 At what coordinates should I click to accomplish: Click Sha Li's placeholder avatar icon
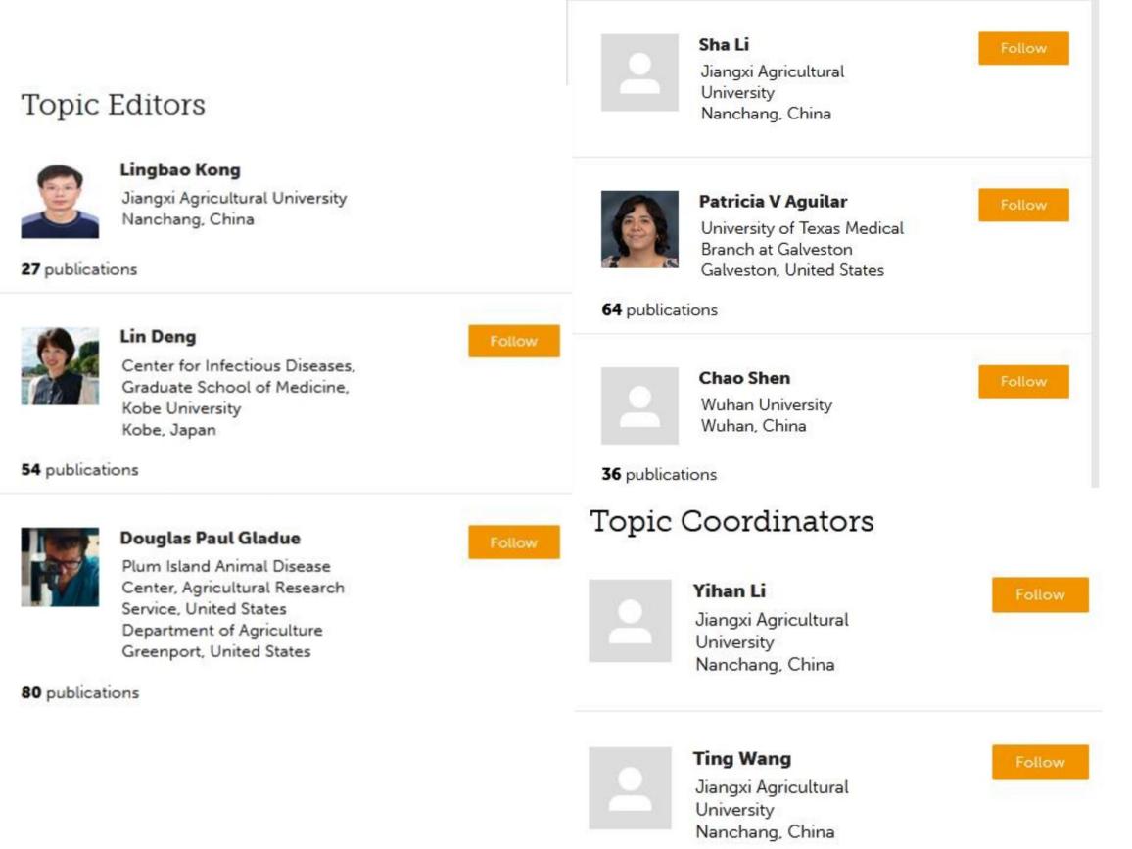click(639, 72)
